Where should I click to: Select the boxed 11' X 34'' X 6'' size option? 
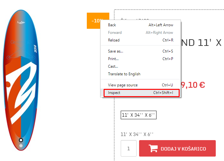138,115
